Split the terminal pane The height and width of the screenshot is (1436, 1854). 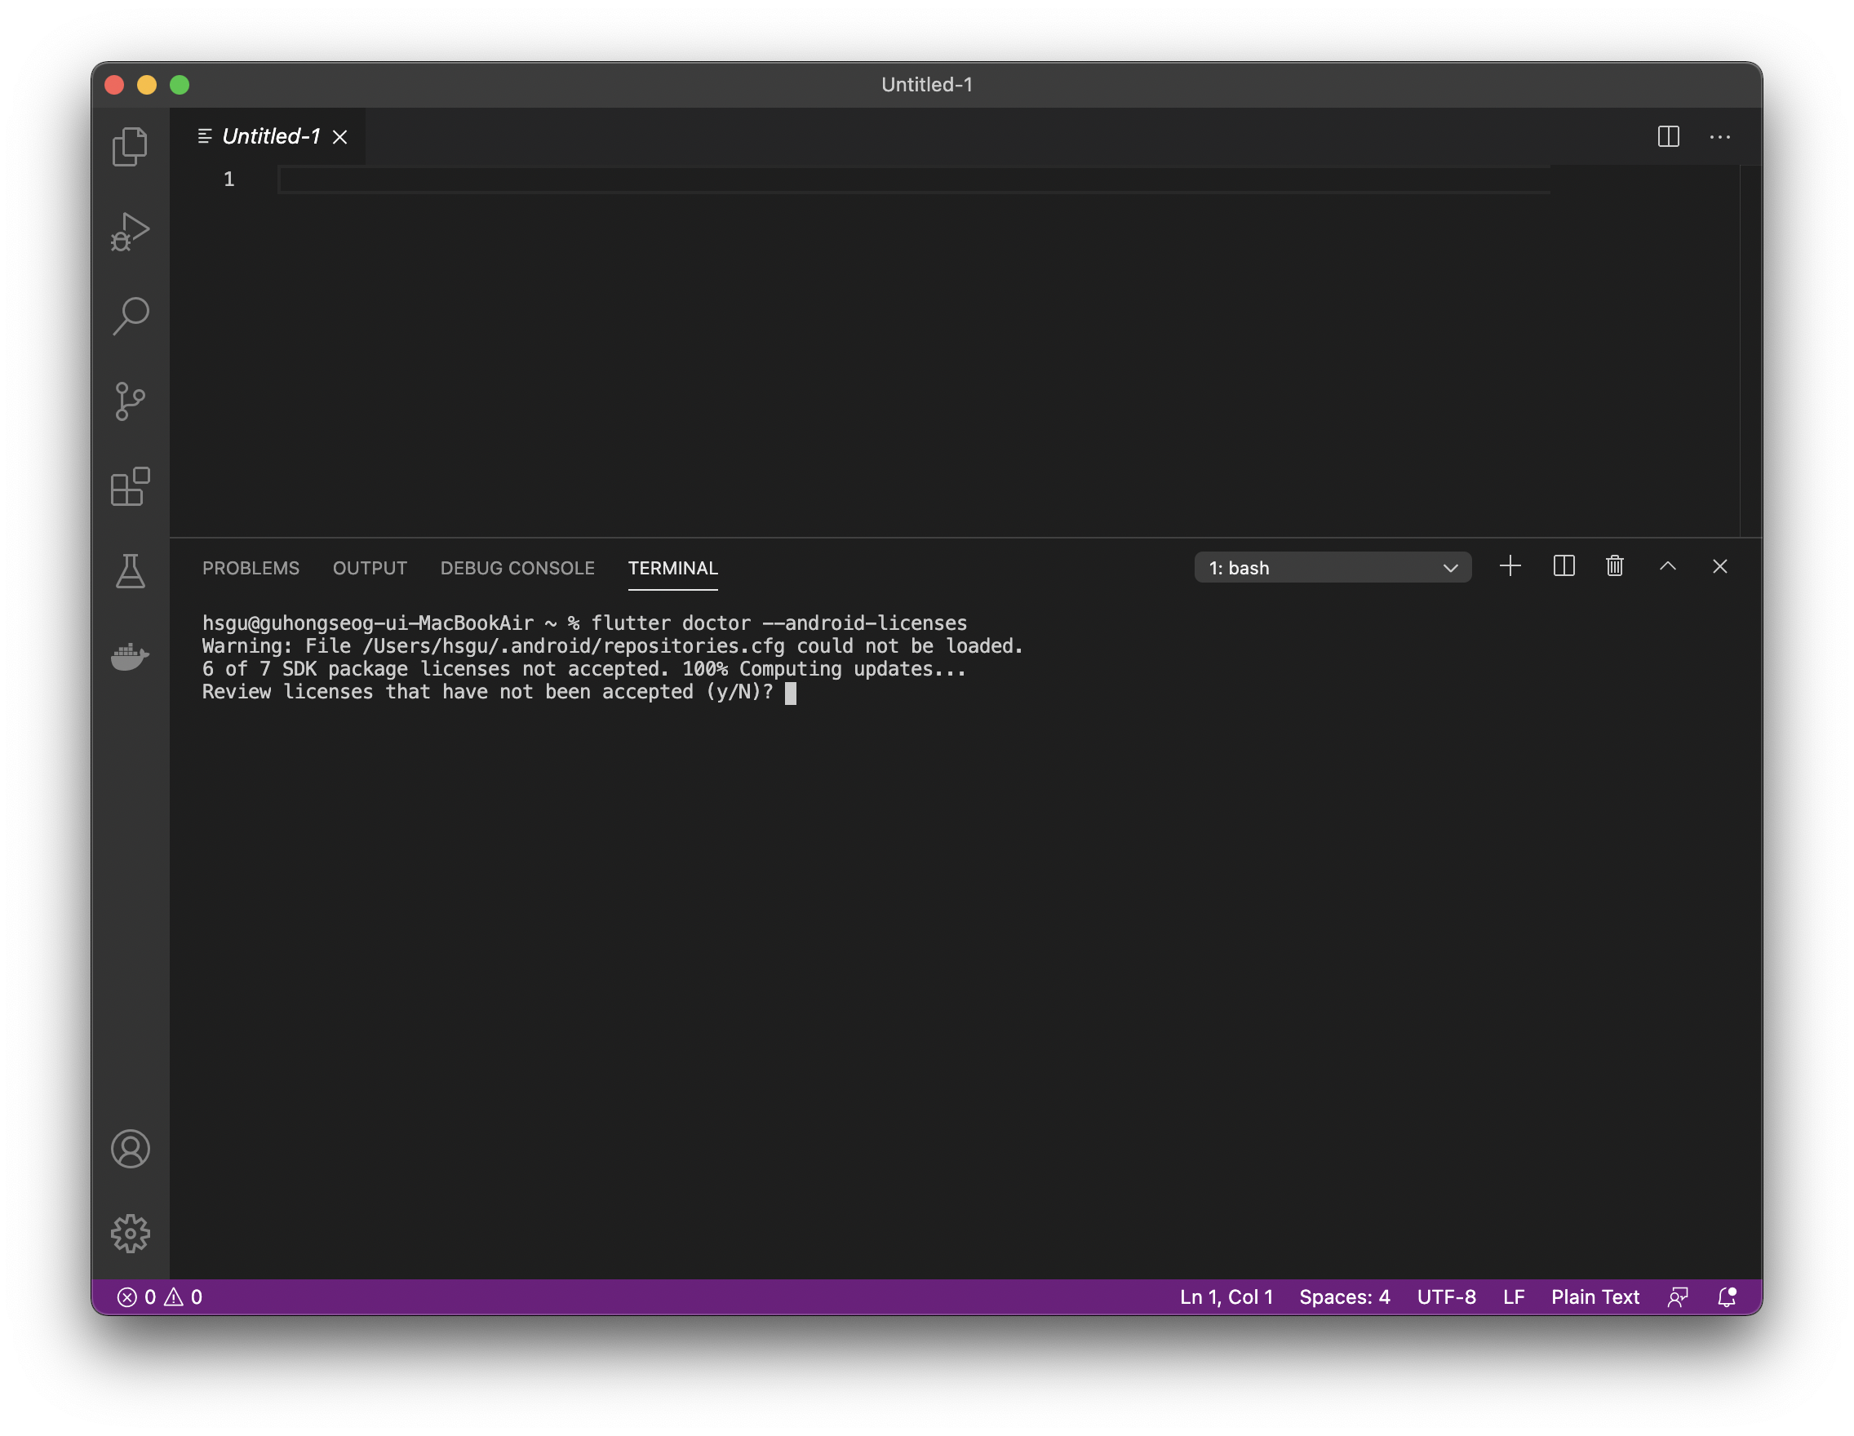[1563, 566]
